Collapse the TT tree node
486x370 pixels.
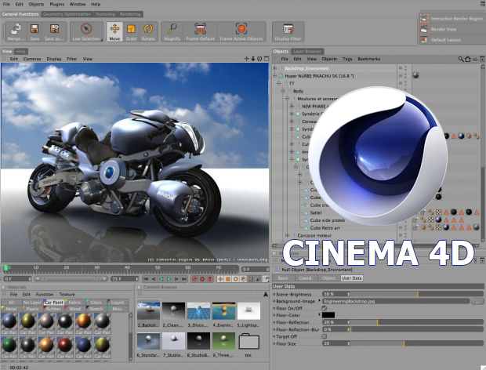point(278,83)
